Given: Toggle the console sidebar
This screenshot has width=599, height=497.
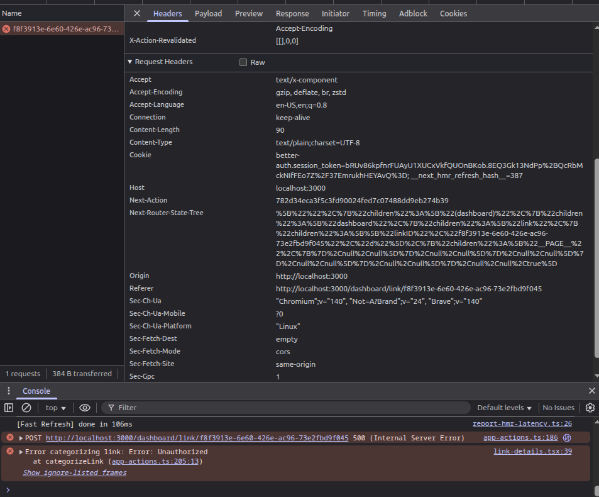Looking at the screenshot, I should point(9,408).
